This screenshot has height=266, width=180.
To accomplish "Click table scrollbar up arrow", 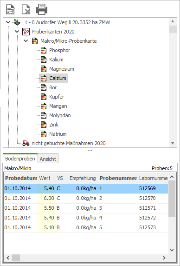I will pyautogui.click(x=172, y=177).
